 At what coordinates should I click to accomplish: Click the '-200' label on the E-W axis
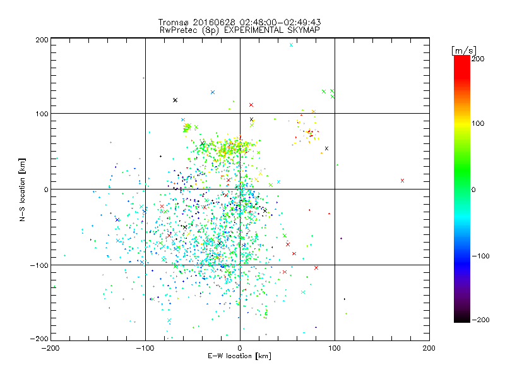coord(50,348)
